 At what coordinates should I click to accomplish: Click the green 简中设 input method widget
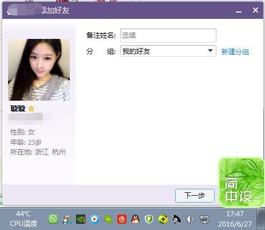tap(242, 182)
